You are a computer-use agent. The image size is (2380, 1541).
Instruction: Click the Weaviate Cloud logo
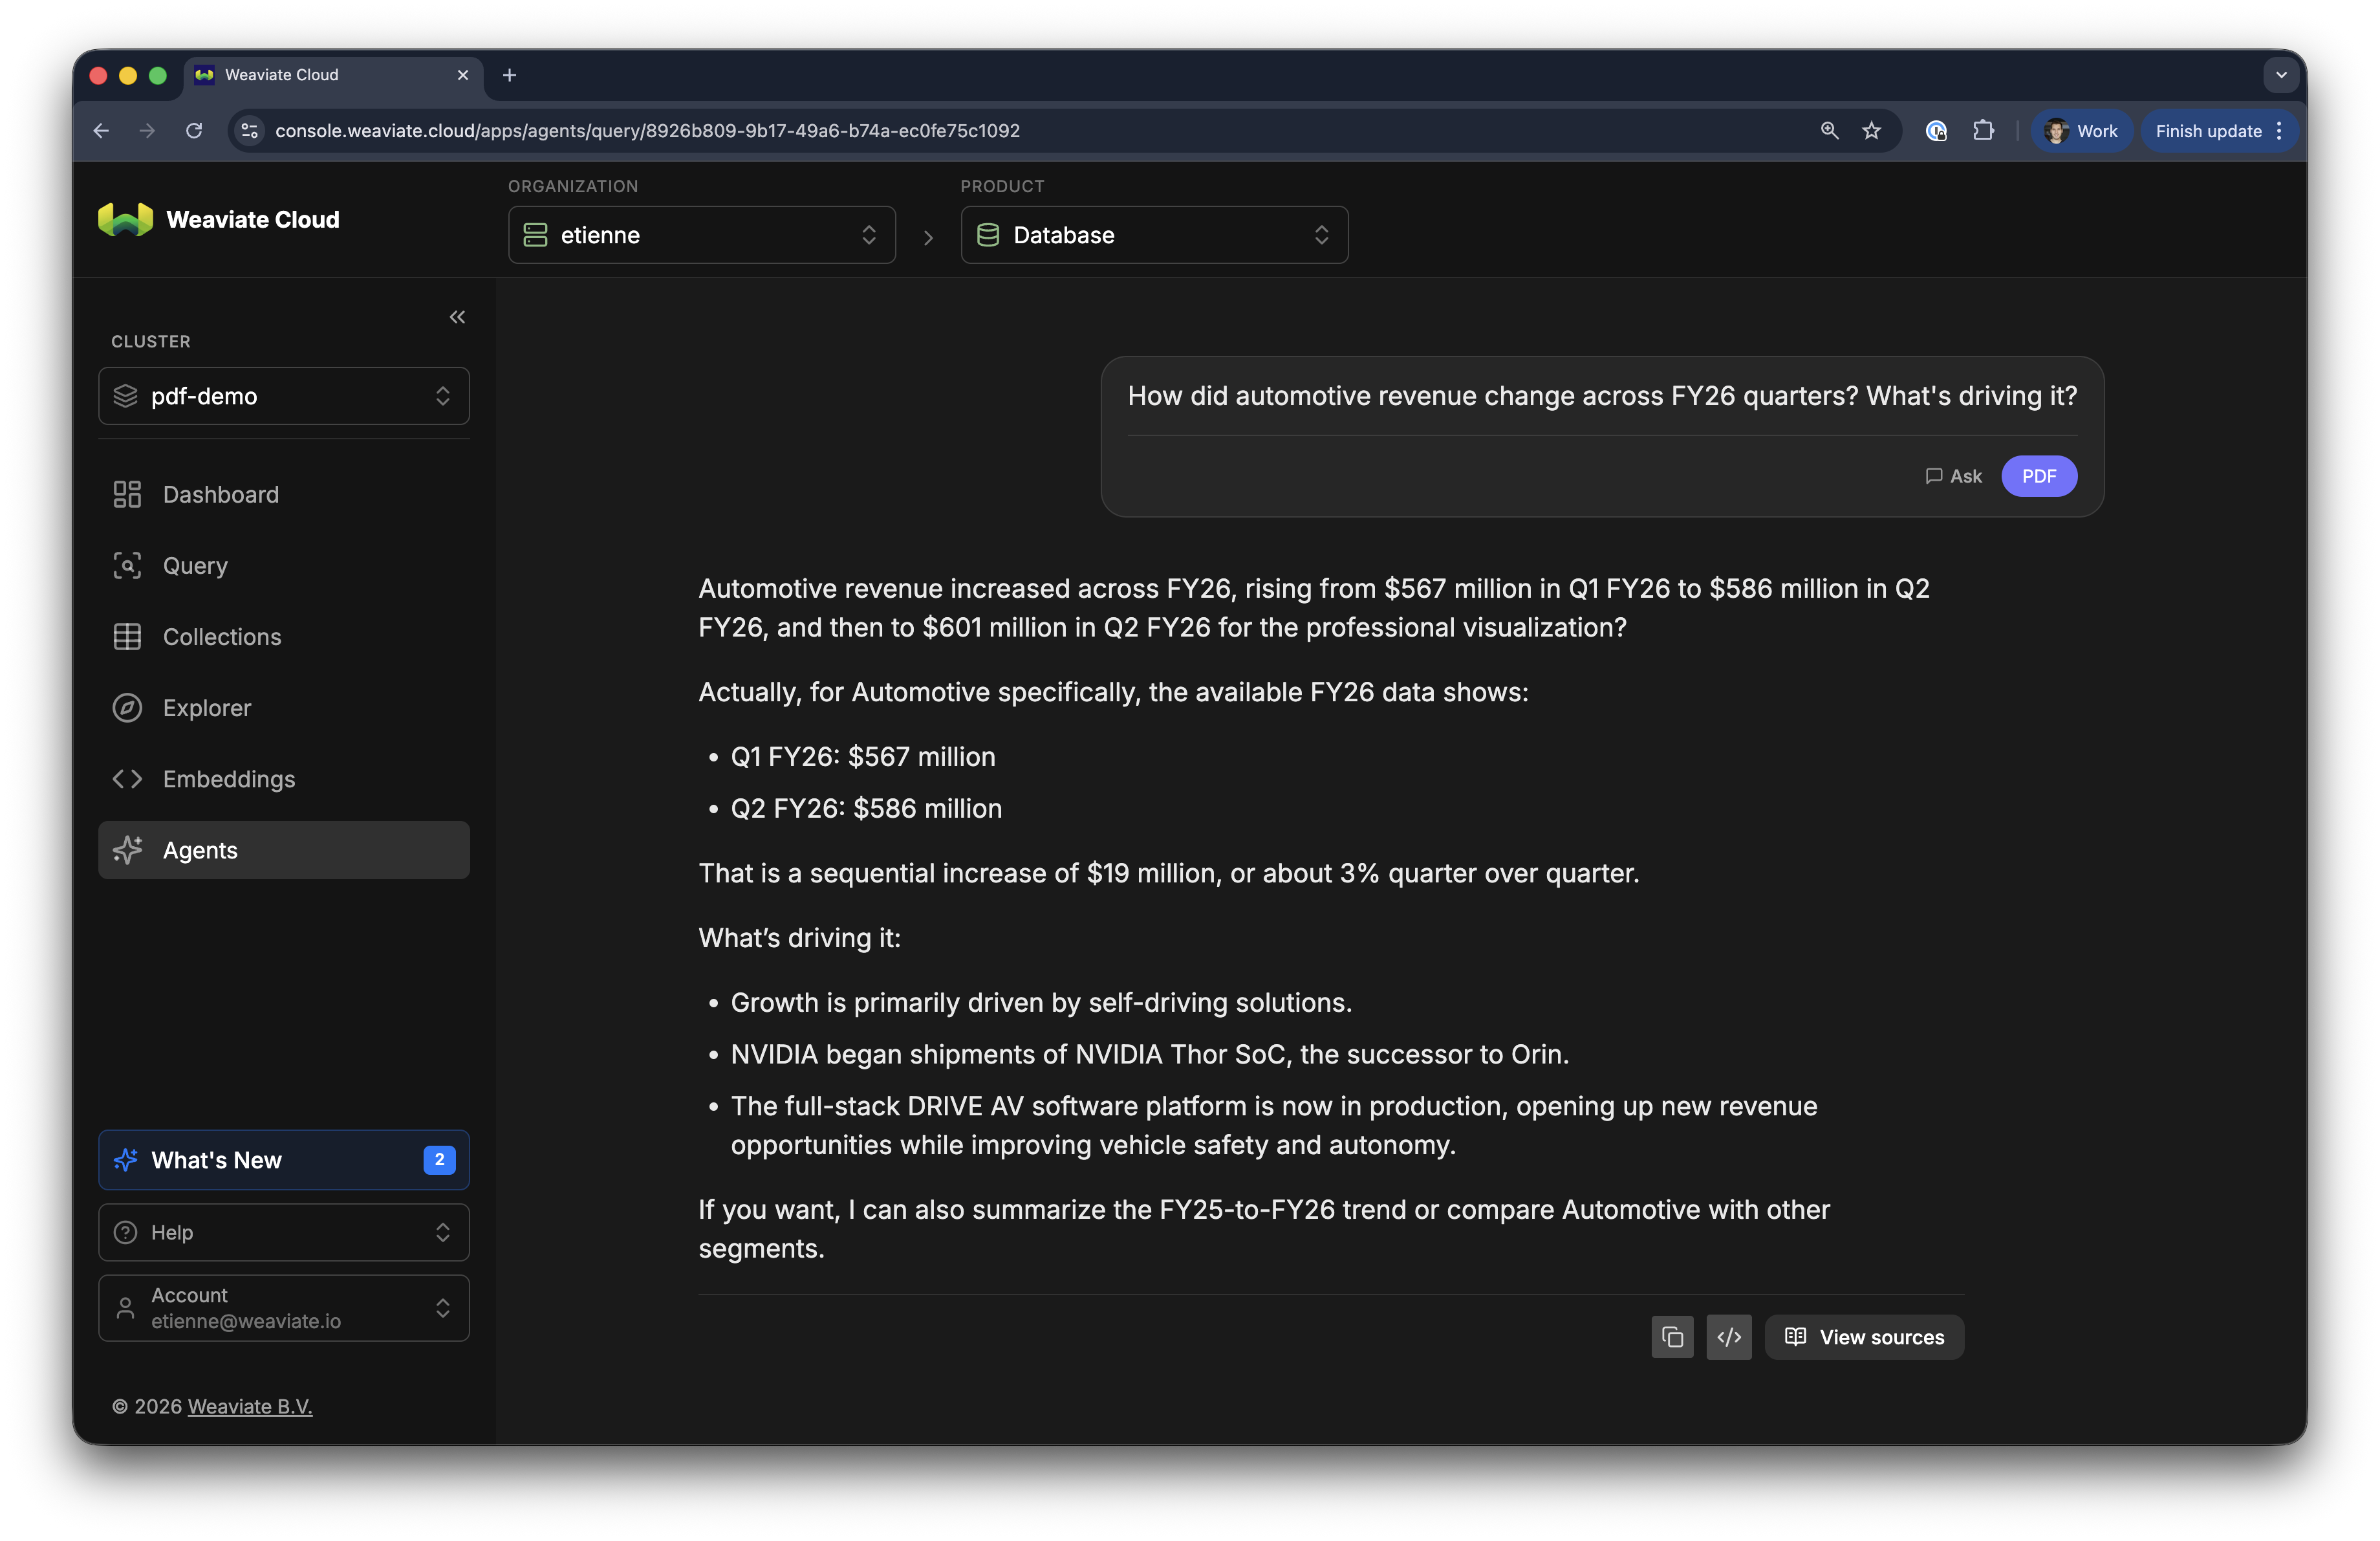tap(219, 219)
